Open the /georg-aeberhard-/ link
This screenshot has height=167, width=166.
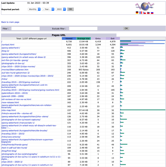point(11,48)
